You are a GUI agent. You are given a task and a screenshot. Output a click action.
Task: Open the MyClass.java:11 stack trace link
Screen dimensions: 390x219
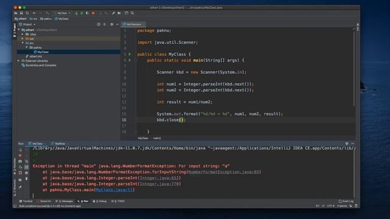point(114,190)
